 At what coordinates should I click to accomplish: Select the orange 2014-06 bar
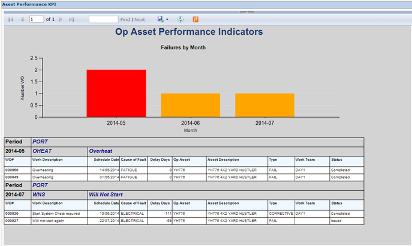tap(190, 105)
